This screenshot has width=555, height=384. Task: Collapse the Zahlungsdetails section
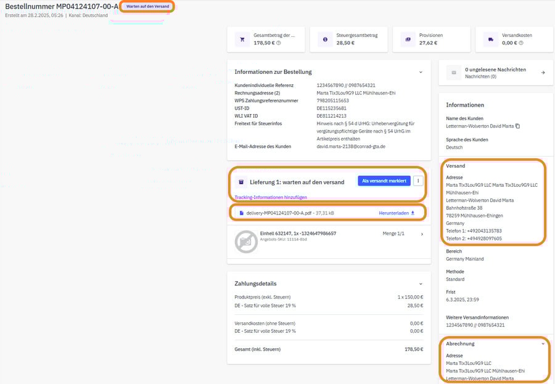coord(421,284)
